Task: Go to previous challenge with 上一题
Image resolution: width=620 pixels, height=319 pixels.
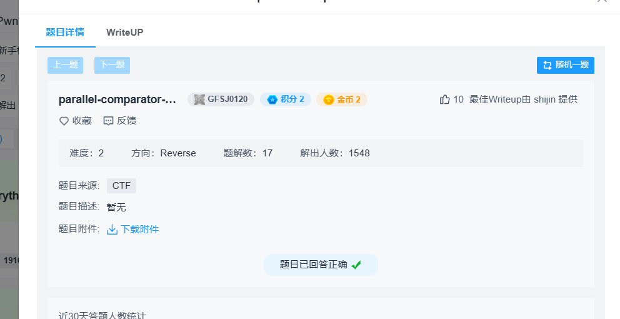Action: (x=66, y=65)
